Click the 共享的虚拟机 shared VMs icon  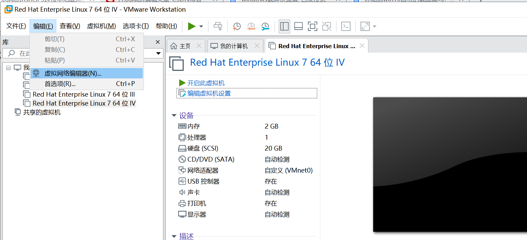click(x=18, y=112)
